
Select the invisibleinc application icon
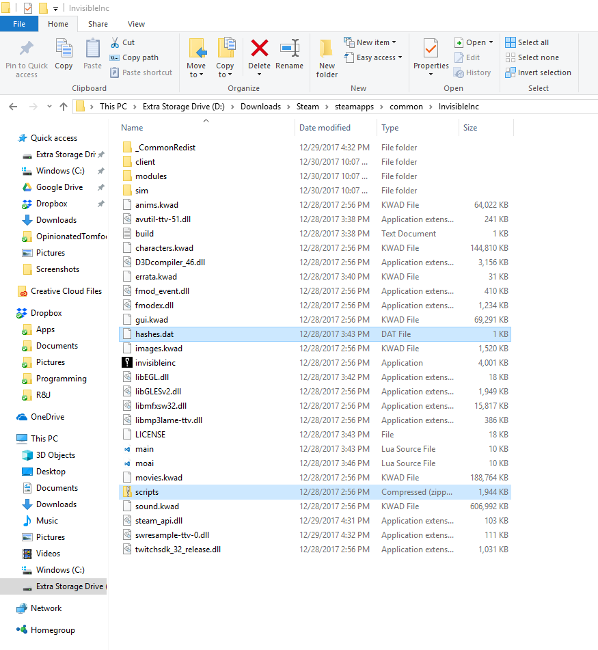127,363
